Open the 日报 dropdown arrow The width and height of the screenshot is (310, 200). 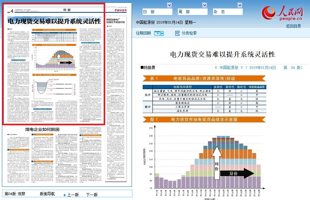pyautogui.click(x=169, y=5)
